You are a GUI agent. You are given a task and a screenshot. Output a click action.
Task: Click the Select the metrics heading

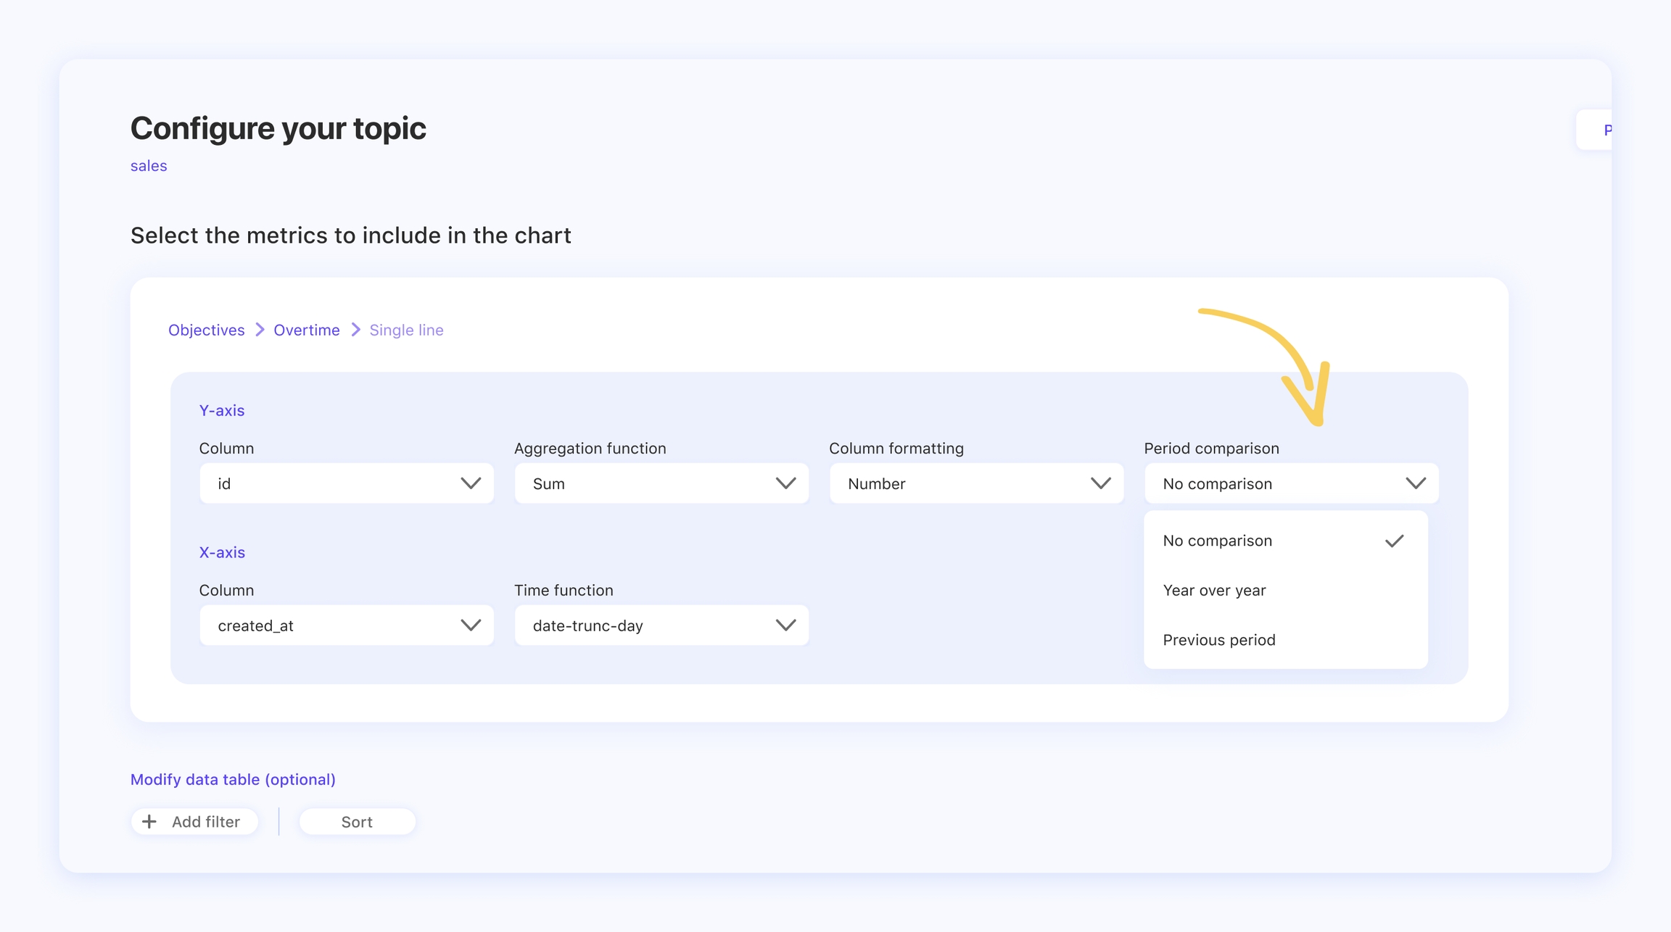coord(351,236)
